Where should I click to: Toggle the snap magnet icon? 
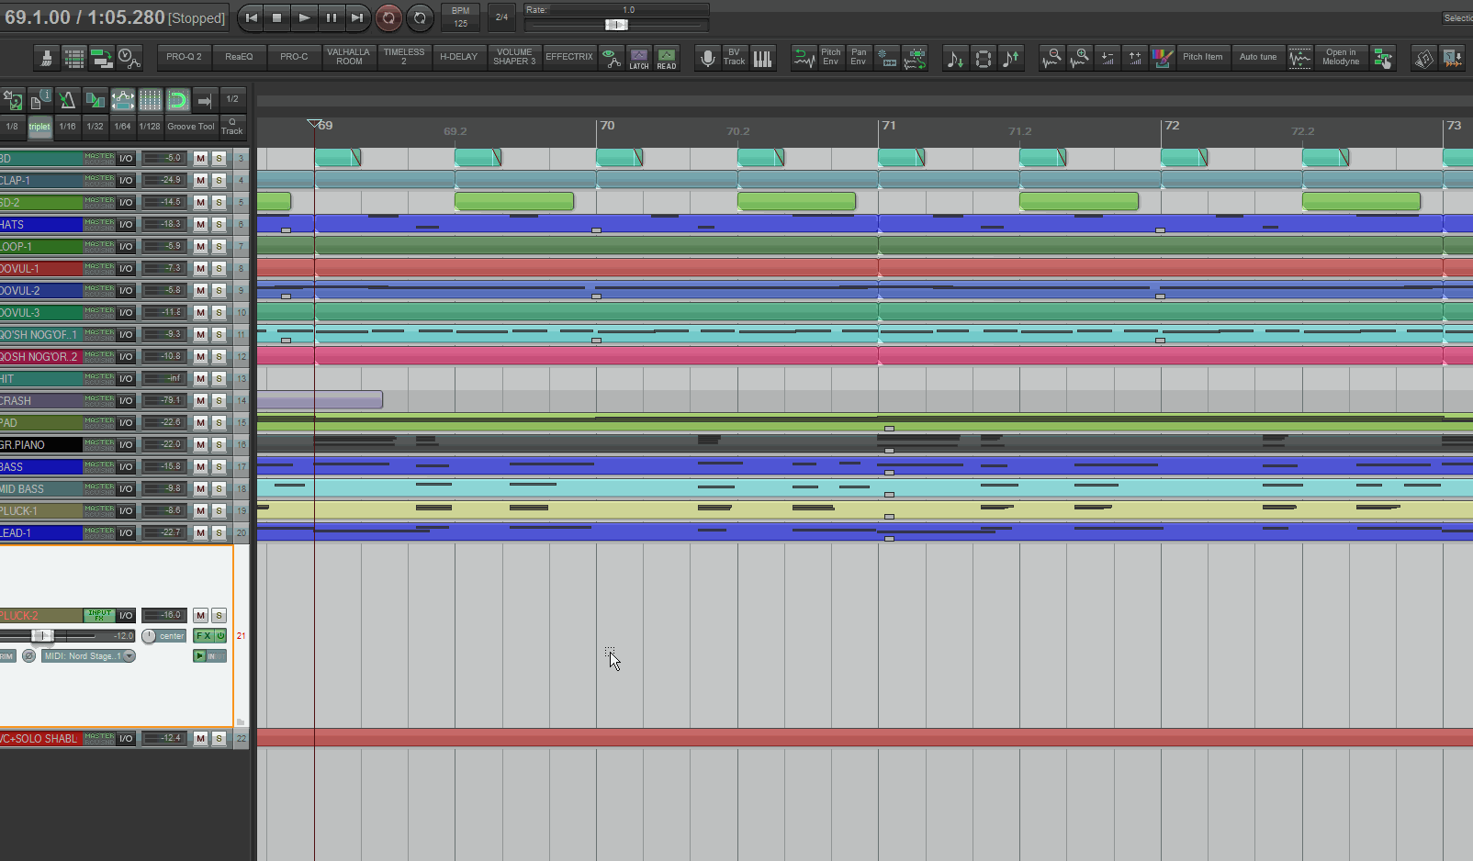pyautogui.click(x=177, y=99)
